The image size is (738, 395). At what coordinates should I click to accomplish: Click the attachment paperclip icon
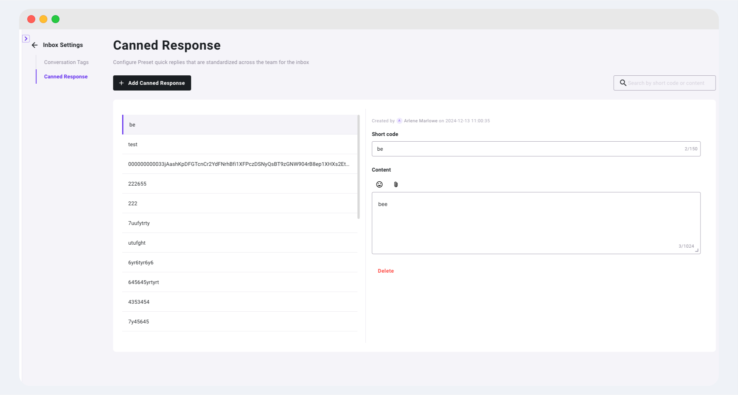[x=396, y=184]
